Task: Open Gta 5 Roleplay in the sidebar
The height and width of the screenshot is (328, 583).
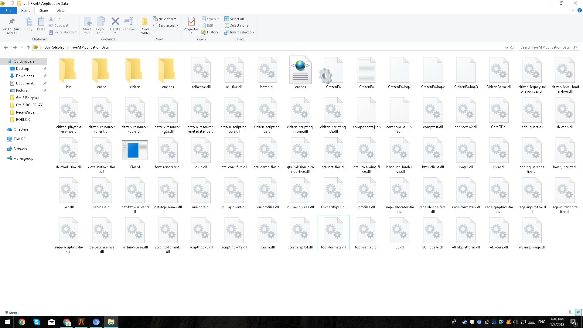Action: [27, 98]
